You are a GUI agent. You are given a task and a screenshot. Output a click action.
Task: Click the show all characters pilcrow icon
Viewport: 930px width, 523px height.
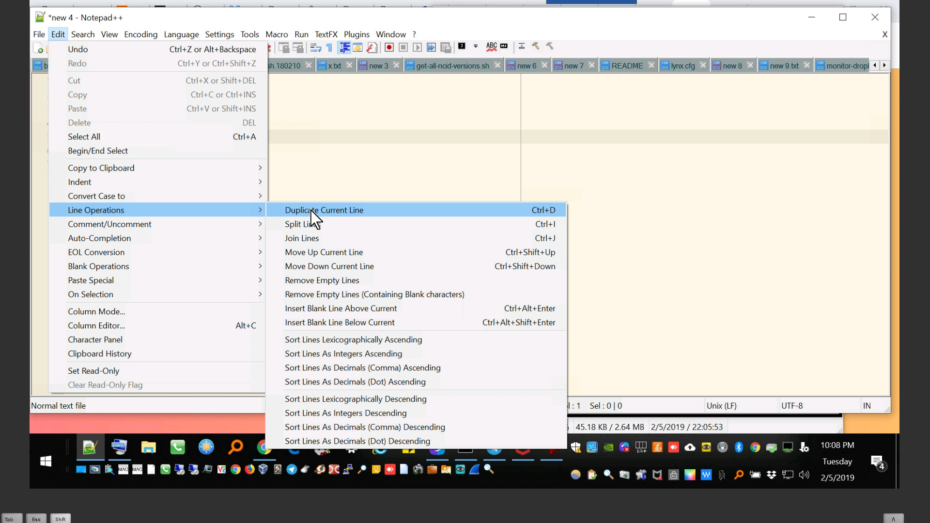[x=329, y=47]
